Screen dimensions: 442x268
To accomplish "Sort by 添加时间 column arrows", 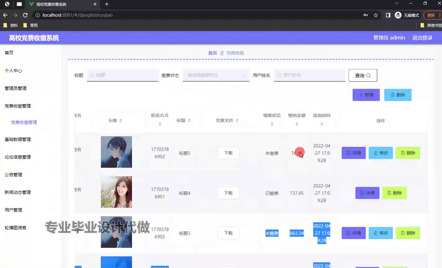I will click(322, 124).
